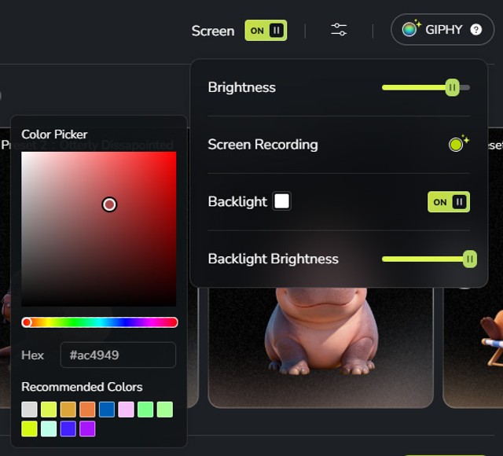Select the yellow-green recommended color in first row
503x456 pixels.
(49, 410)
